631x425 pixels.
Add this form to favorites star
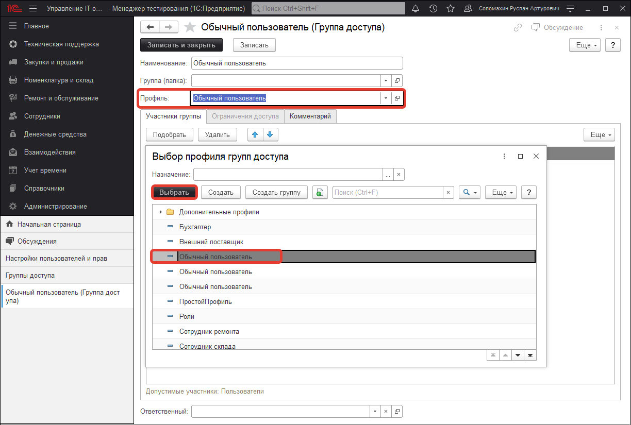(190, 27)
